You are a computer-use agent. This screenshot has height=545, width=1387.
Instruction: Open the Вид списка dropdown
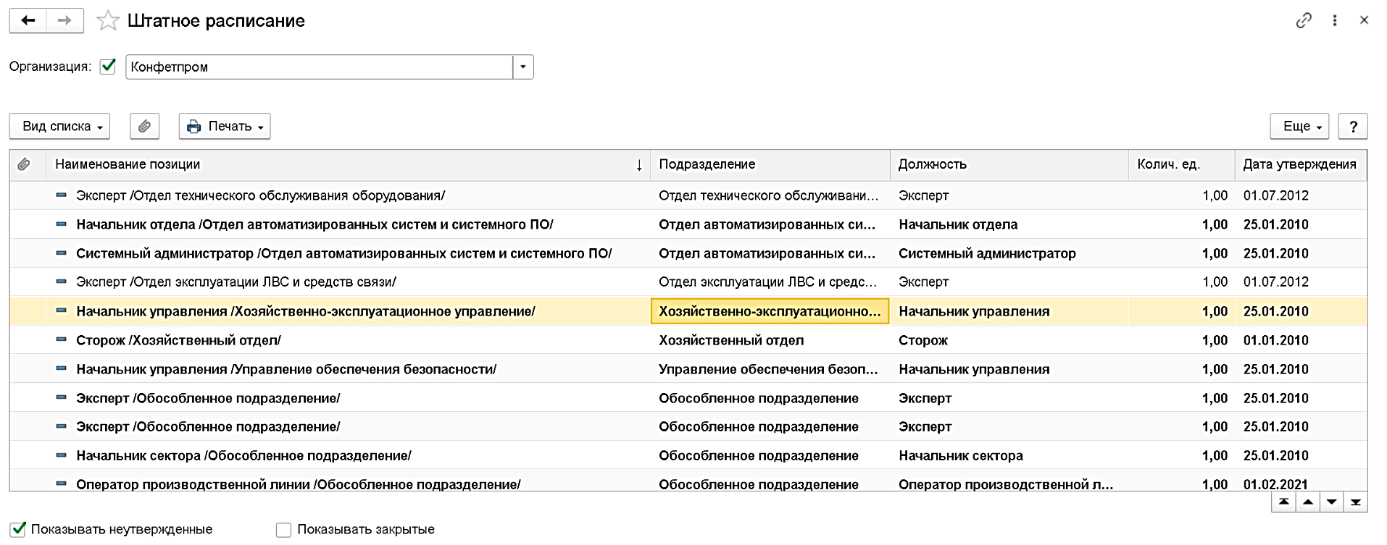point(60,126)
